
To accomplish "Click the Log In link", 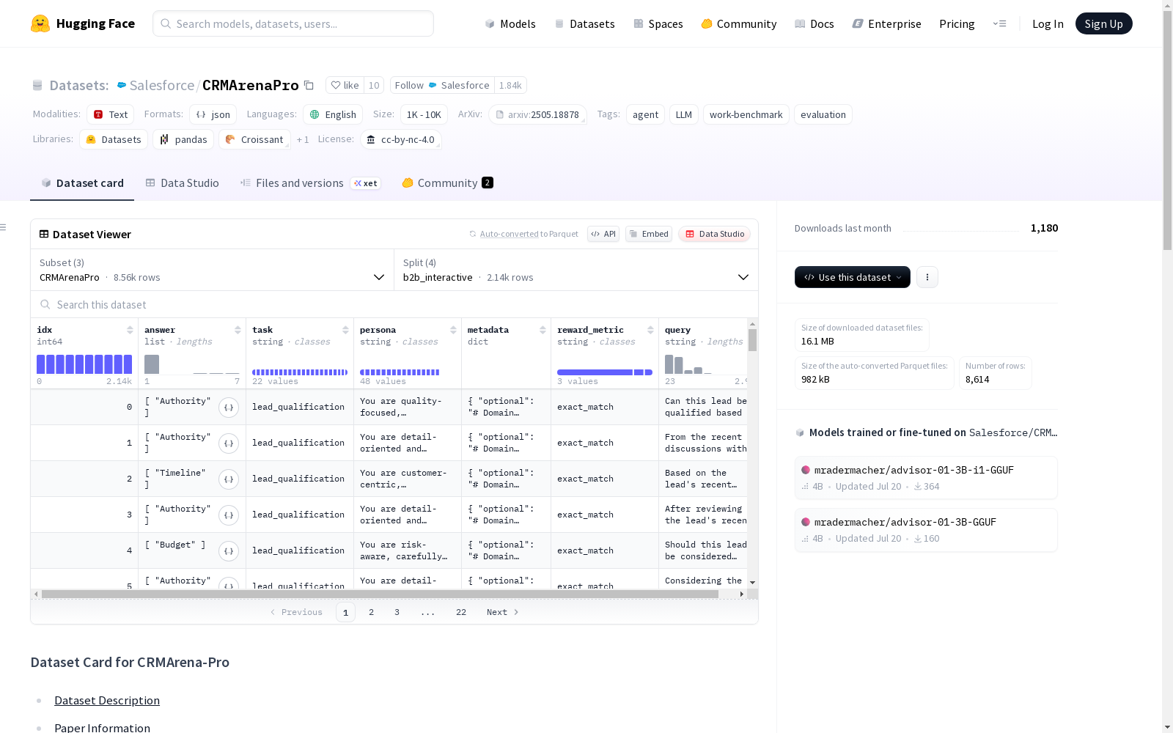I will (1048, 23).
